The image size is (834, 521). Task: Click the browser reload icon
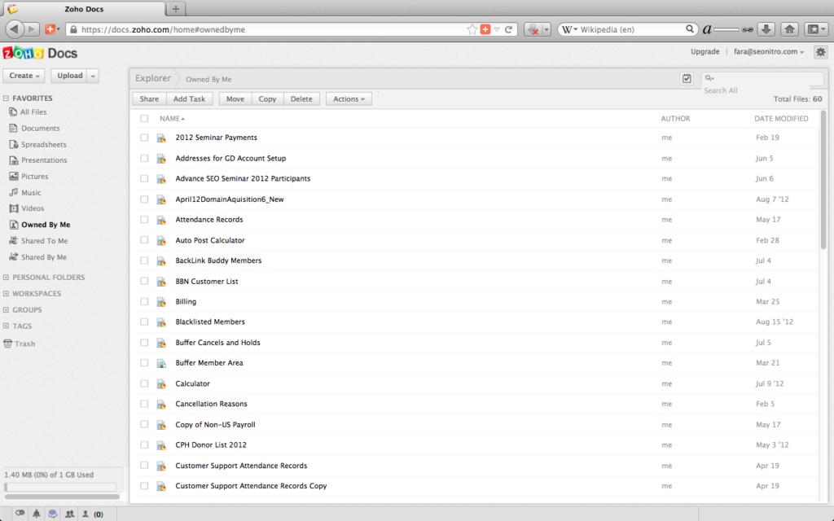pyautogui.click(x=509, y=29)
